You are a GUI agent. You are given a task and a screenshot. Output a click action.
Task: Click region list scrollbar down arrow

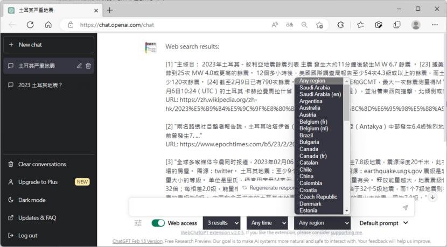[x=347, y=211]
